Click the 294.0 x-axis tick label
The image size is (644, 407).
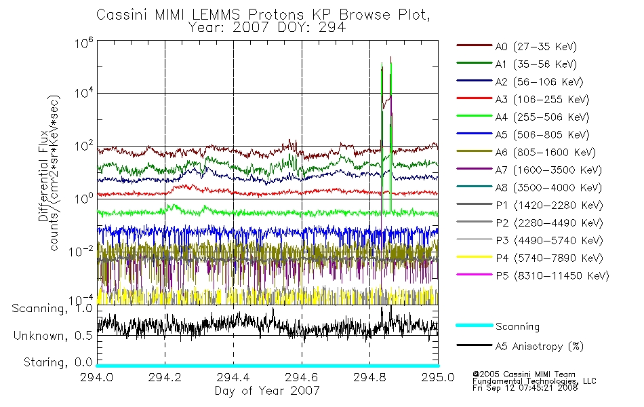click(96, 377)
